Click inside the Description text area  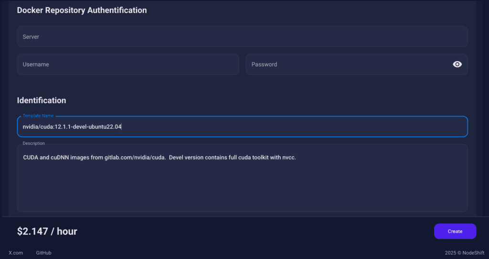click(242, 186)
